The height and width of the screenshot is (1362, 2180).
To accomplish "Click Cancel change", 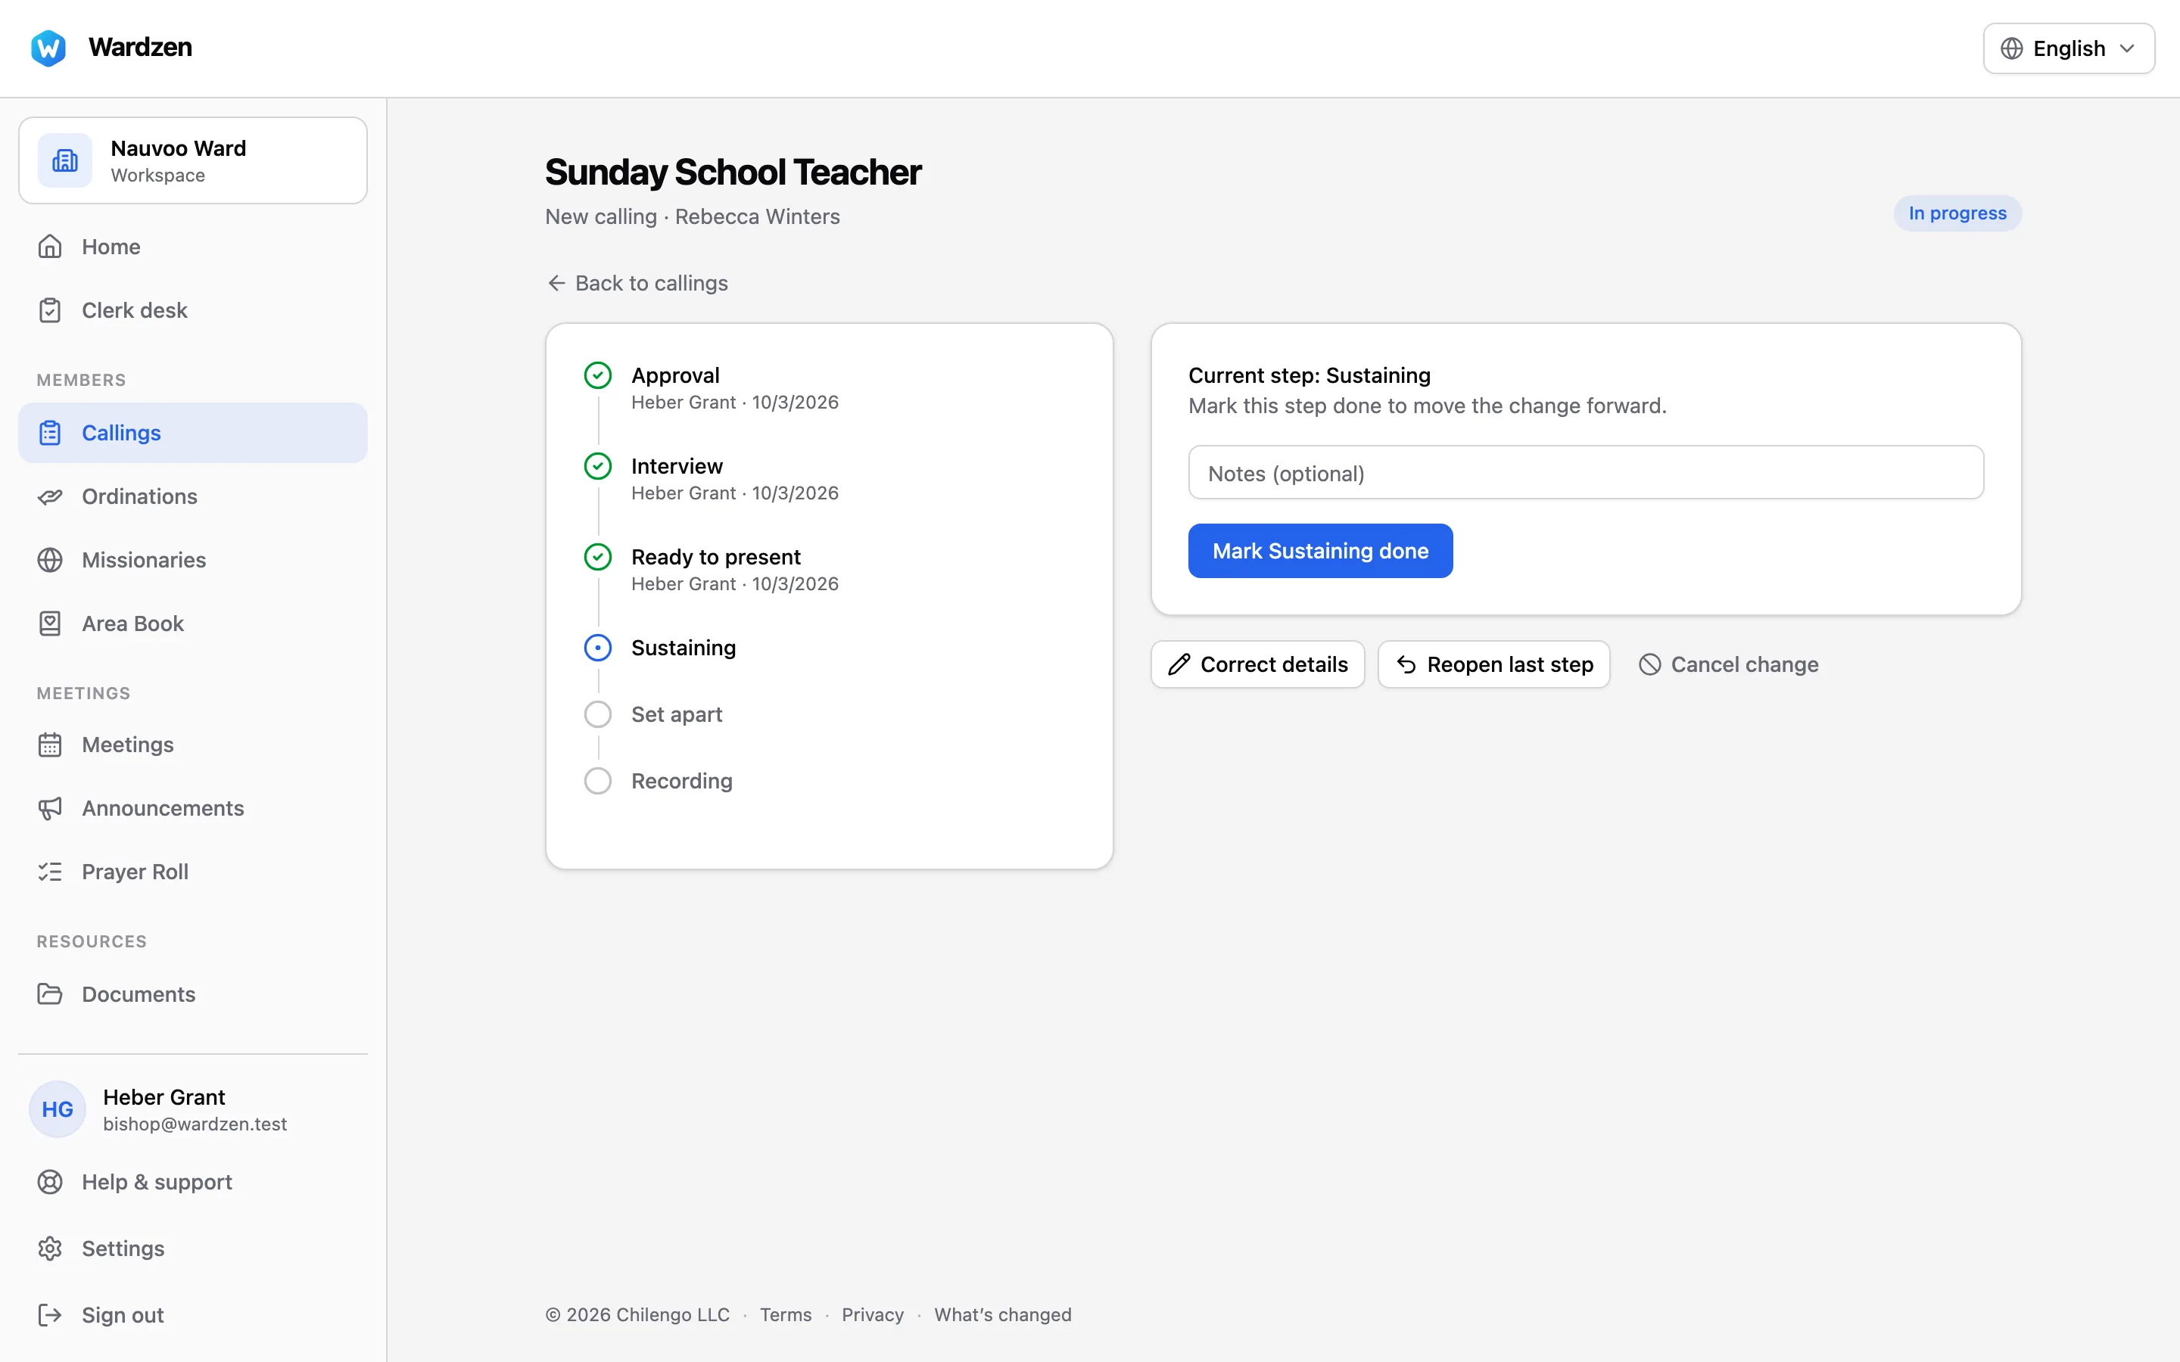I will click(x=1728, y=664).
